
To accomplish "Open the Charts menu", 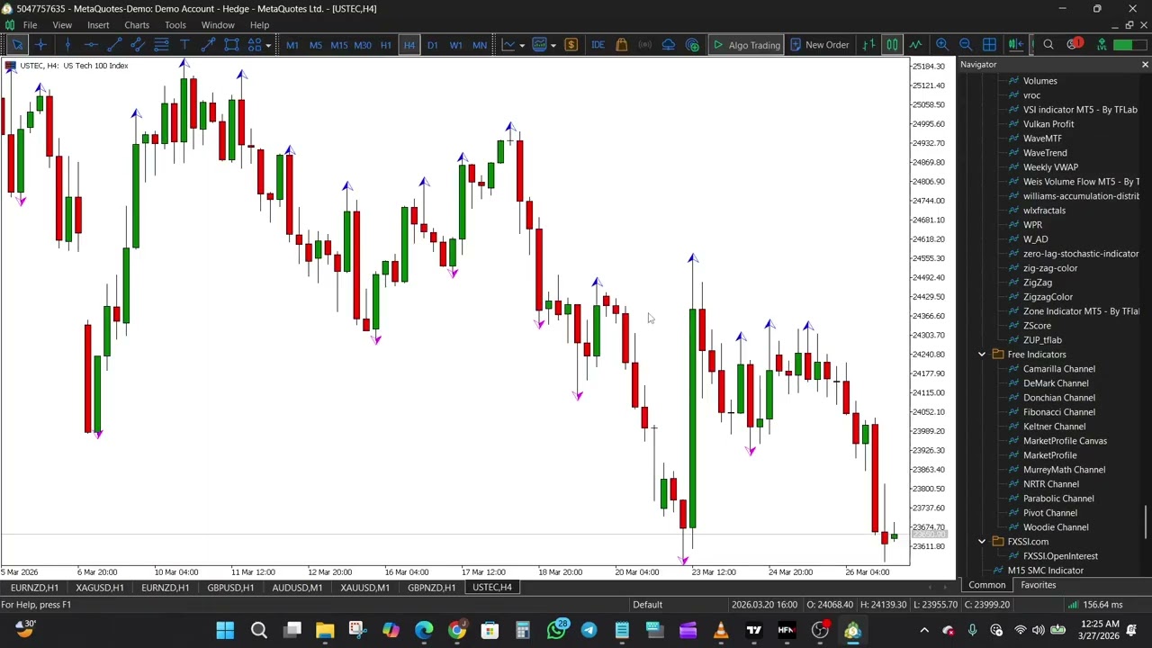I will (137, 25).
